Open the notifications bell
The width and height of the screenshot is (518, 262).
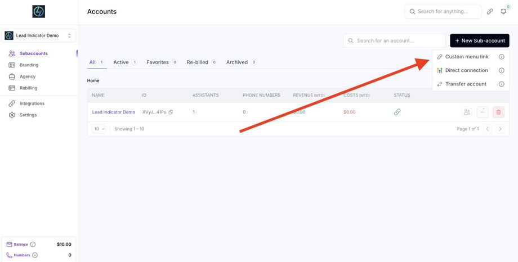coord(503,12)
